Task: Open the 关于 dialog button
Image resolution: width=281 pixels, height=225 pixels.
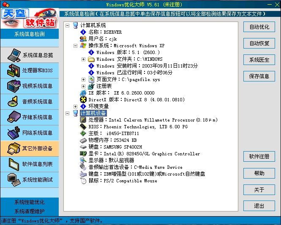Action: [x=259, y=190]
